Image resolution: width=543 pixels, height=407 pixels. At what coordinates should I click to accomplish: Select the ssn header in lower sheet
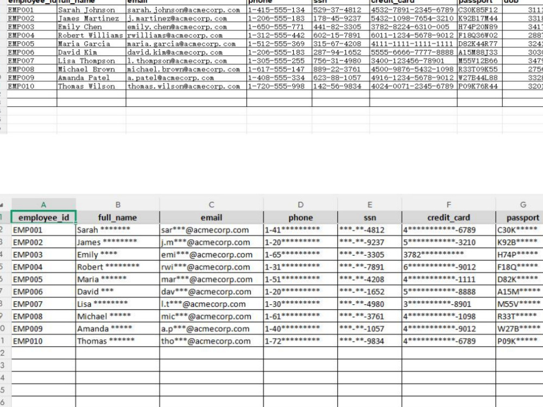[369, 218]
